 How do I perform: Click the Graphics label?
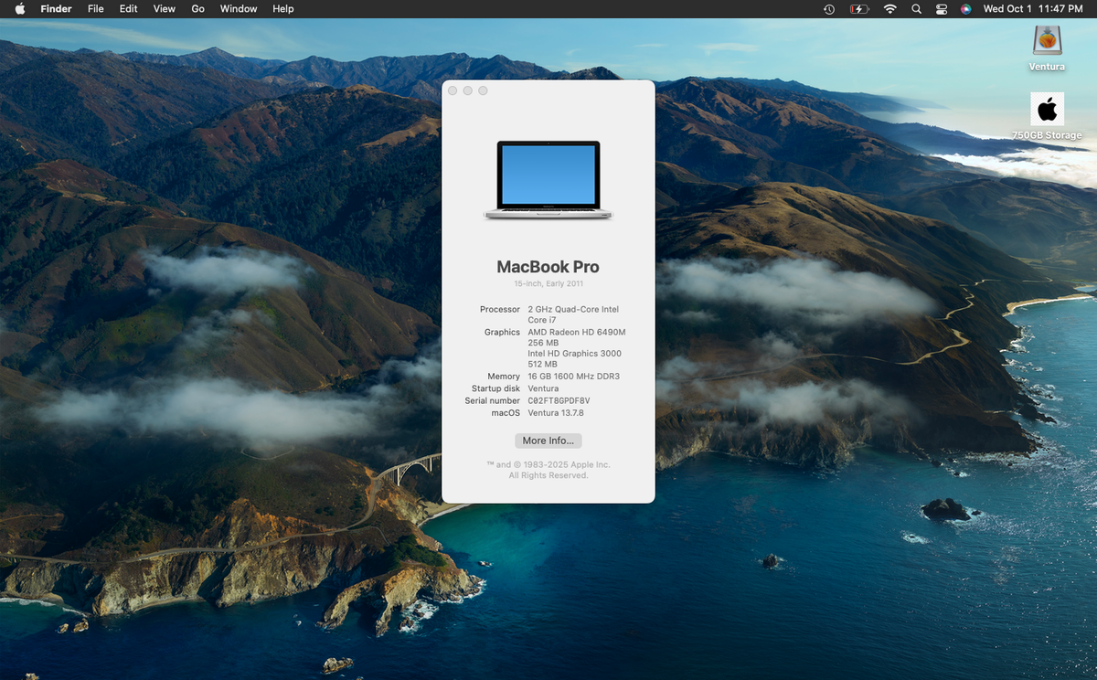(502, 332)
